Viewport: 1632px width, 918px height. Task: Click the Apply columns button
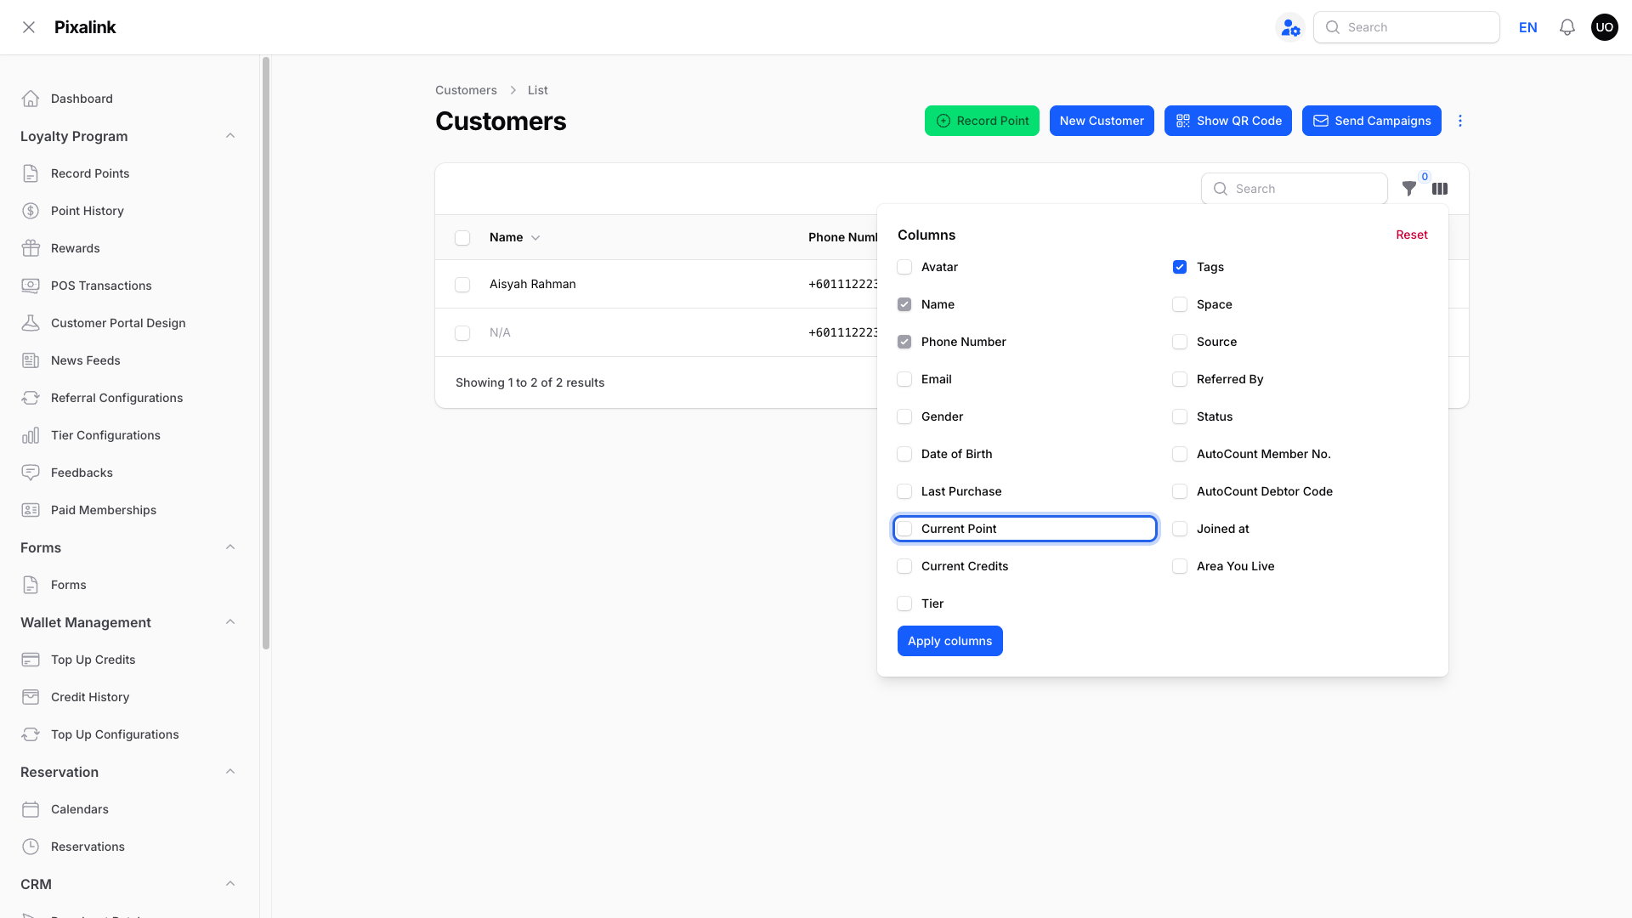[x=950, y=641]
